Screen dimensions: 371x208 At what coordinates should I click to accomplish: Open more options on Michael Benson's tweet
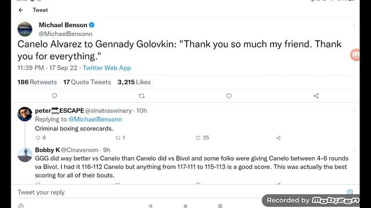(354, 26)
